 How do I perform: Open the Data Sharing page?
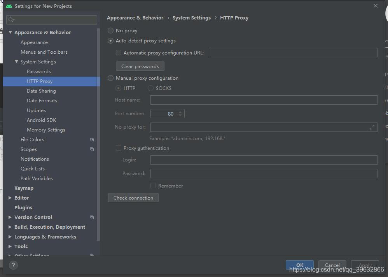coord(41,91)
